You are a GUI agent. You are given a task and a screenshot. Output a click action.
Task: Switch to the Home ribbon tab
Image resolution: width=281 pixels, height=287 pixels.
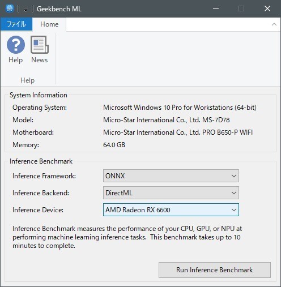click(x=49, y=24)
